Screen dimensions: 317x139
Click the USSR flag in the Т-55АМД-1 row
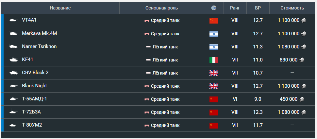point(214,99)
